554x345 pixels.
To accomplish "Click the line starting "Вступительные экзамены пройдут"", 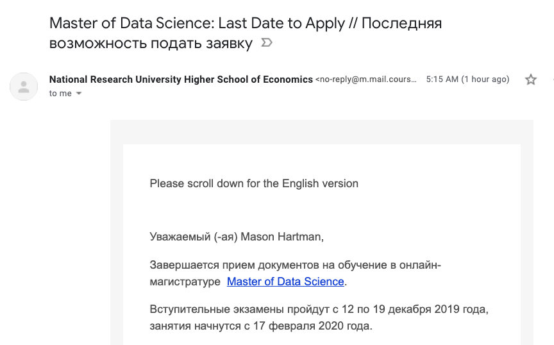I will [x=319, y=310].
